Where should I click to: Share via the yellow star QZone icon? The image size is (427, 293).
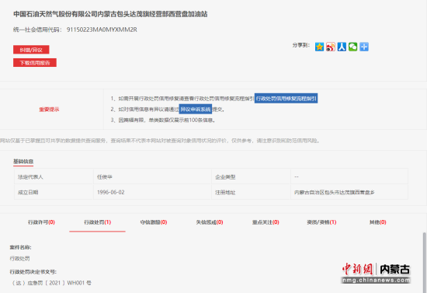(x=319, y=47)
